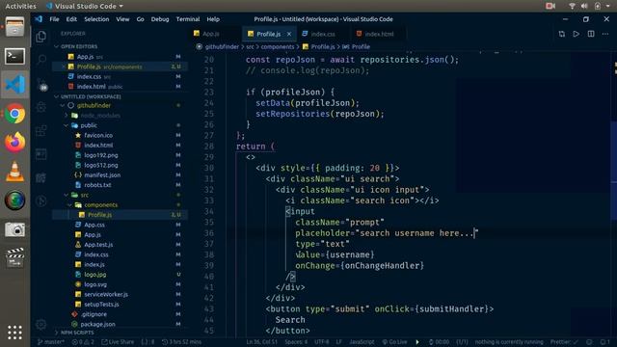Open the Debug (bug) view in activity bar
The image size is (617, 347).
click(40, 107)
